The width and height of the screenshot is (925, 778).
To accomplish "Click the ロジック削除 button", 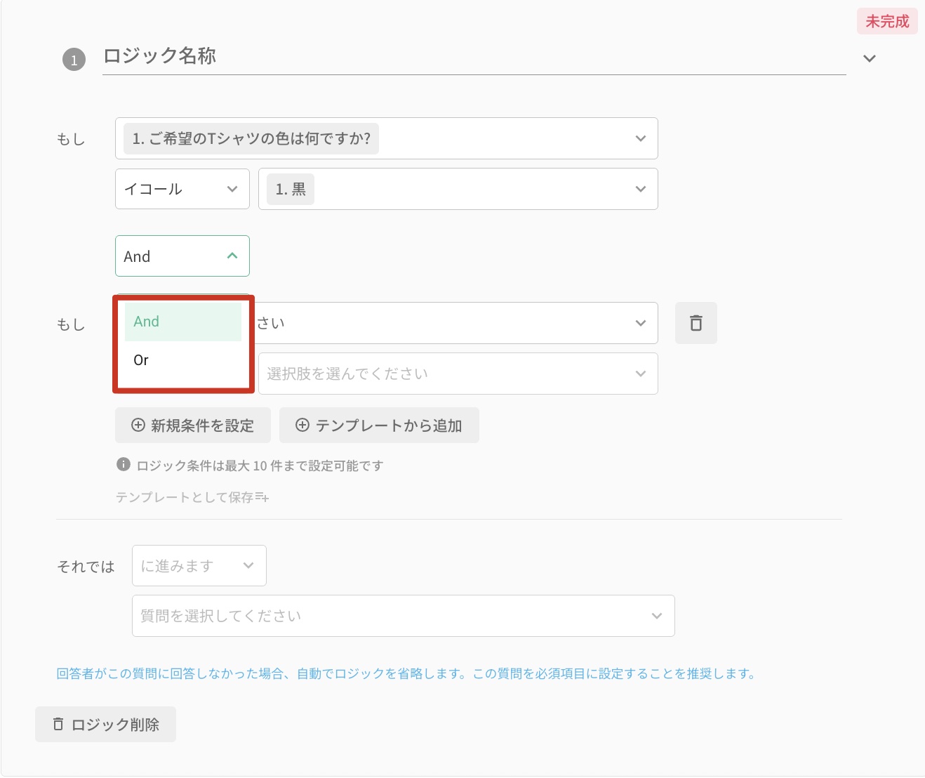I will point(105,725).
